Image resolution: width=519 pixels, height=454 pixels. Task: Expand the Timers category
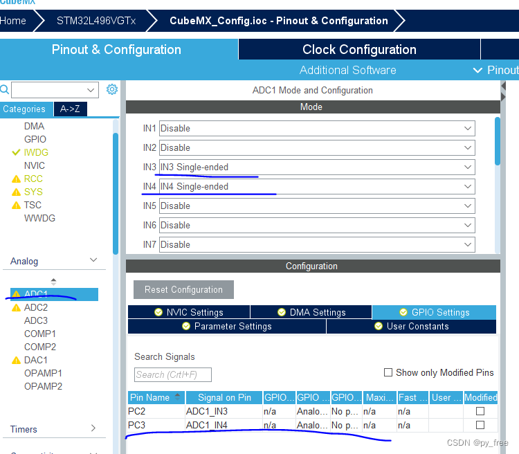[x=93, y=428]
